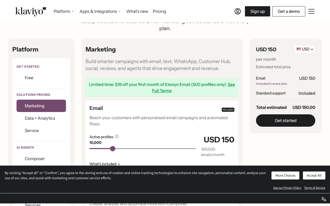Click the language translate icon
The width and height of the screenshot is (330, 206).
[x=324, y=199]
